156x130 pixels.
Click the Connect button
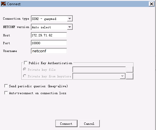coord(66,124)
